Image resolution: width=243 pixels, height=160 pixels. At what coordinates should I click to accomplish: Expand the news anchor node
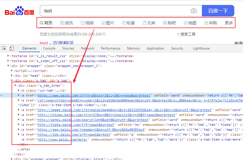[19, 95]
